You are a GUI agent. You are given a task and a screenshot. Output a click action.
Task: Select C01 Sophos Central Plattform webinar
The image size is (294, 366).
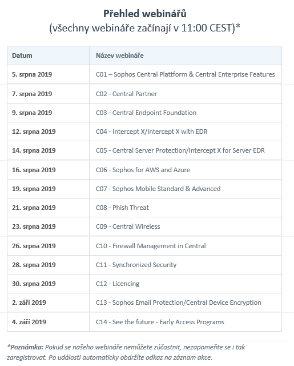(x=185, y=74)
